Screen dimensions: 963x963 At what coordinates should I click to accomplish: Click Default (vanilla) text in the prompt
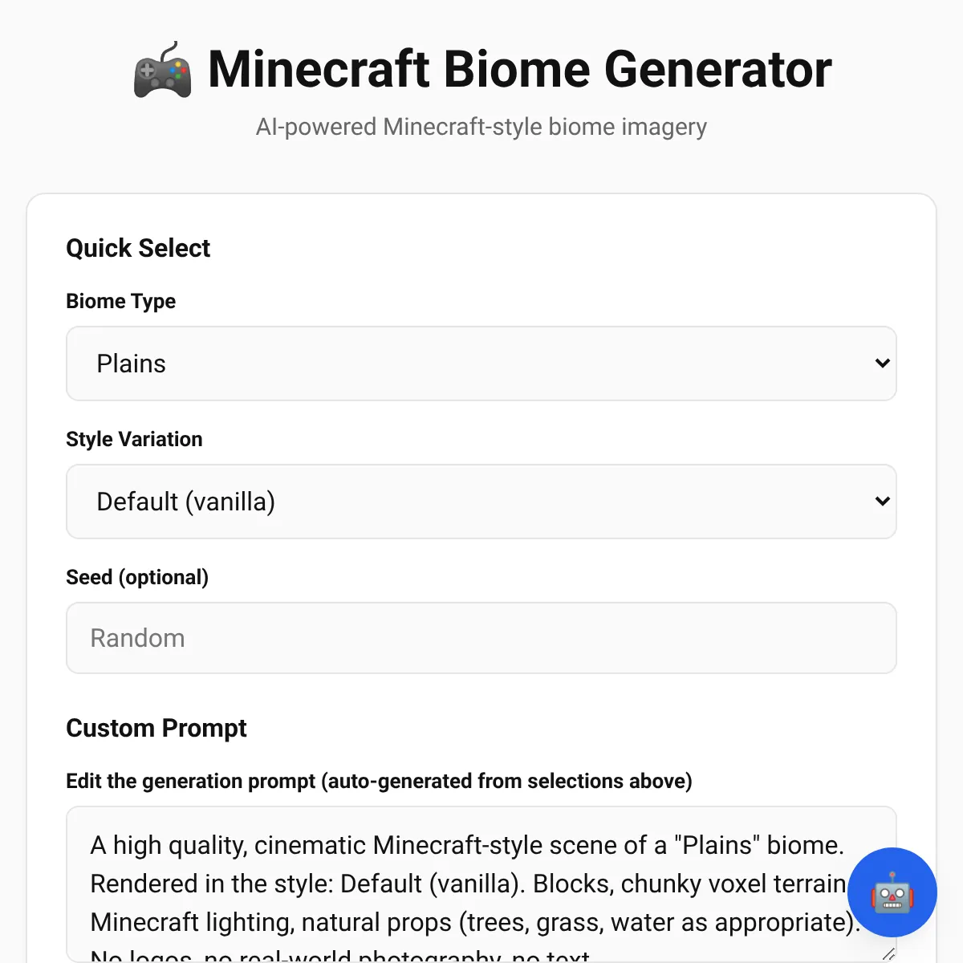(432, 884)
